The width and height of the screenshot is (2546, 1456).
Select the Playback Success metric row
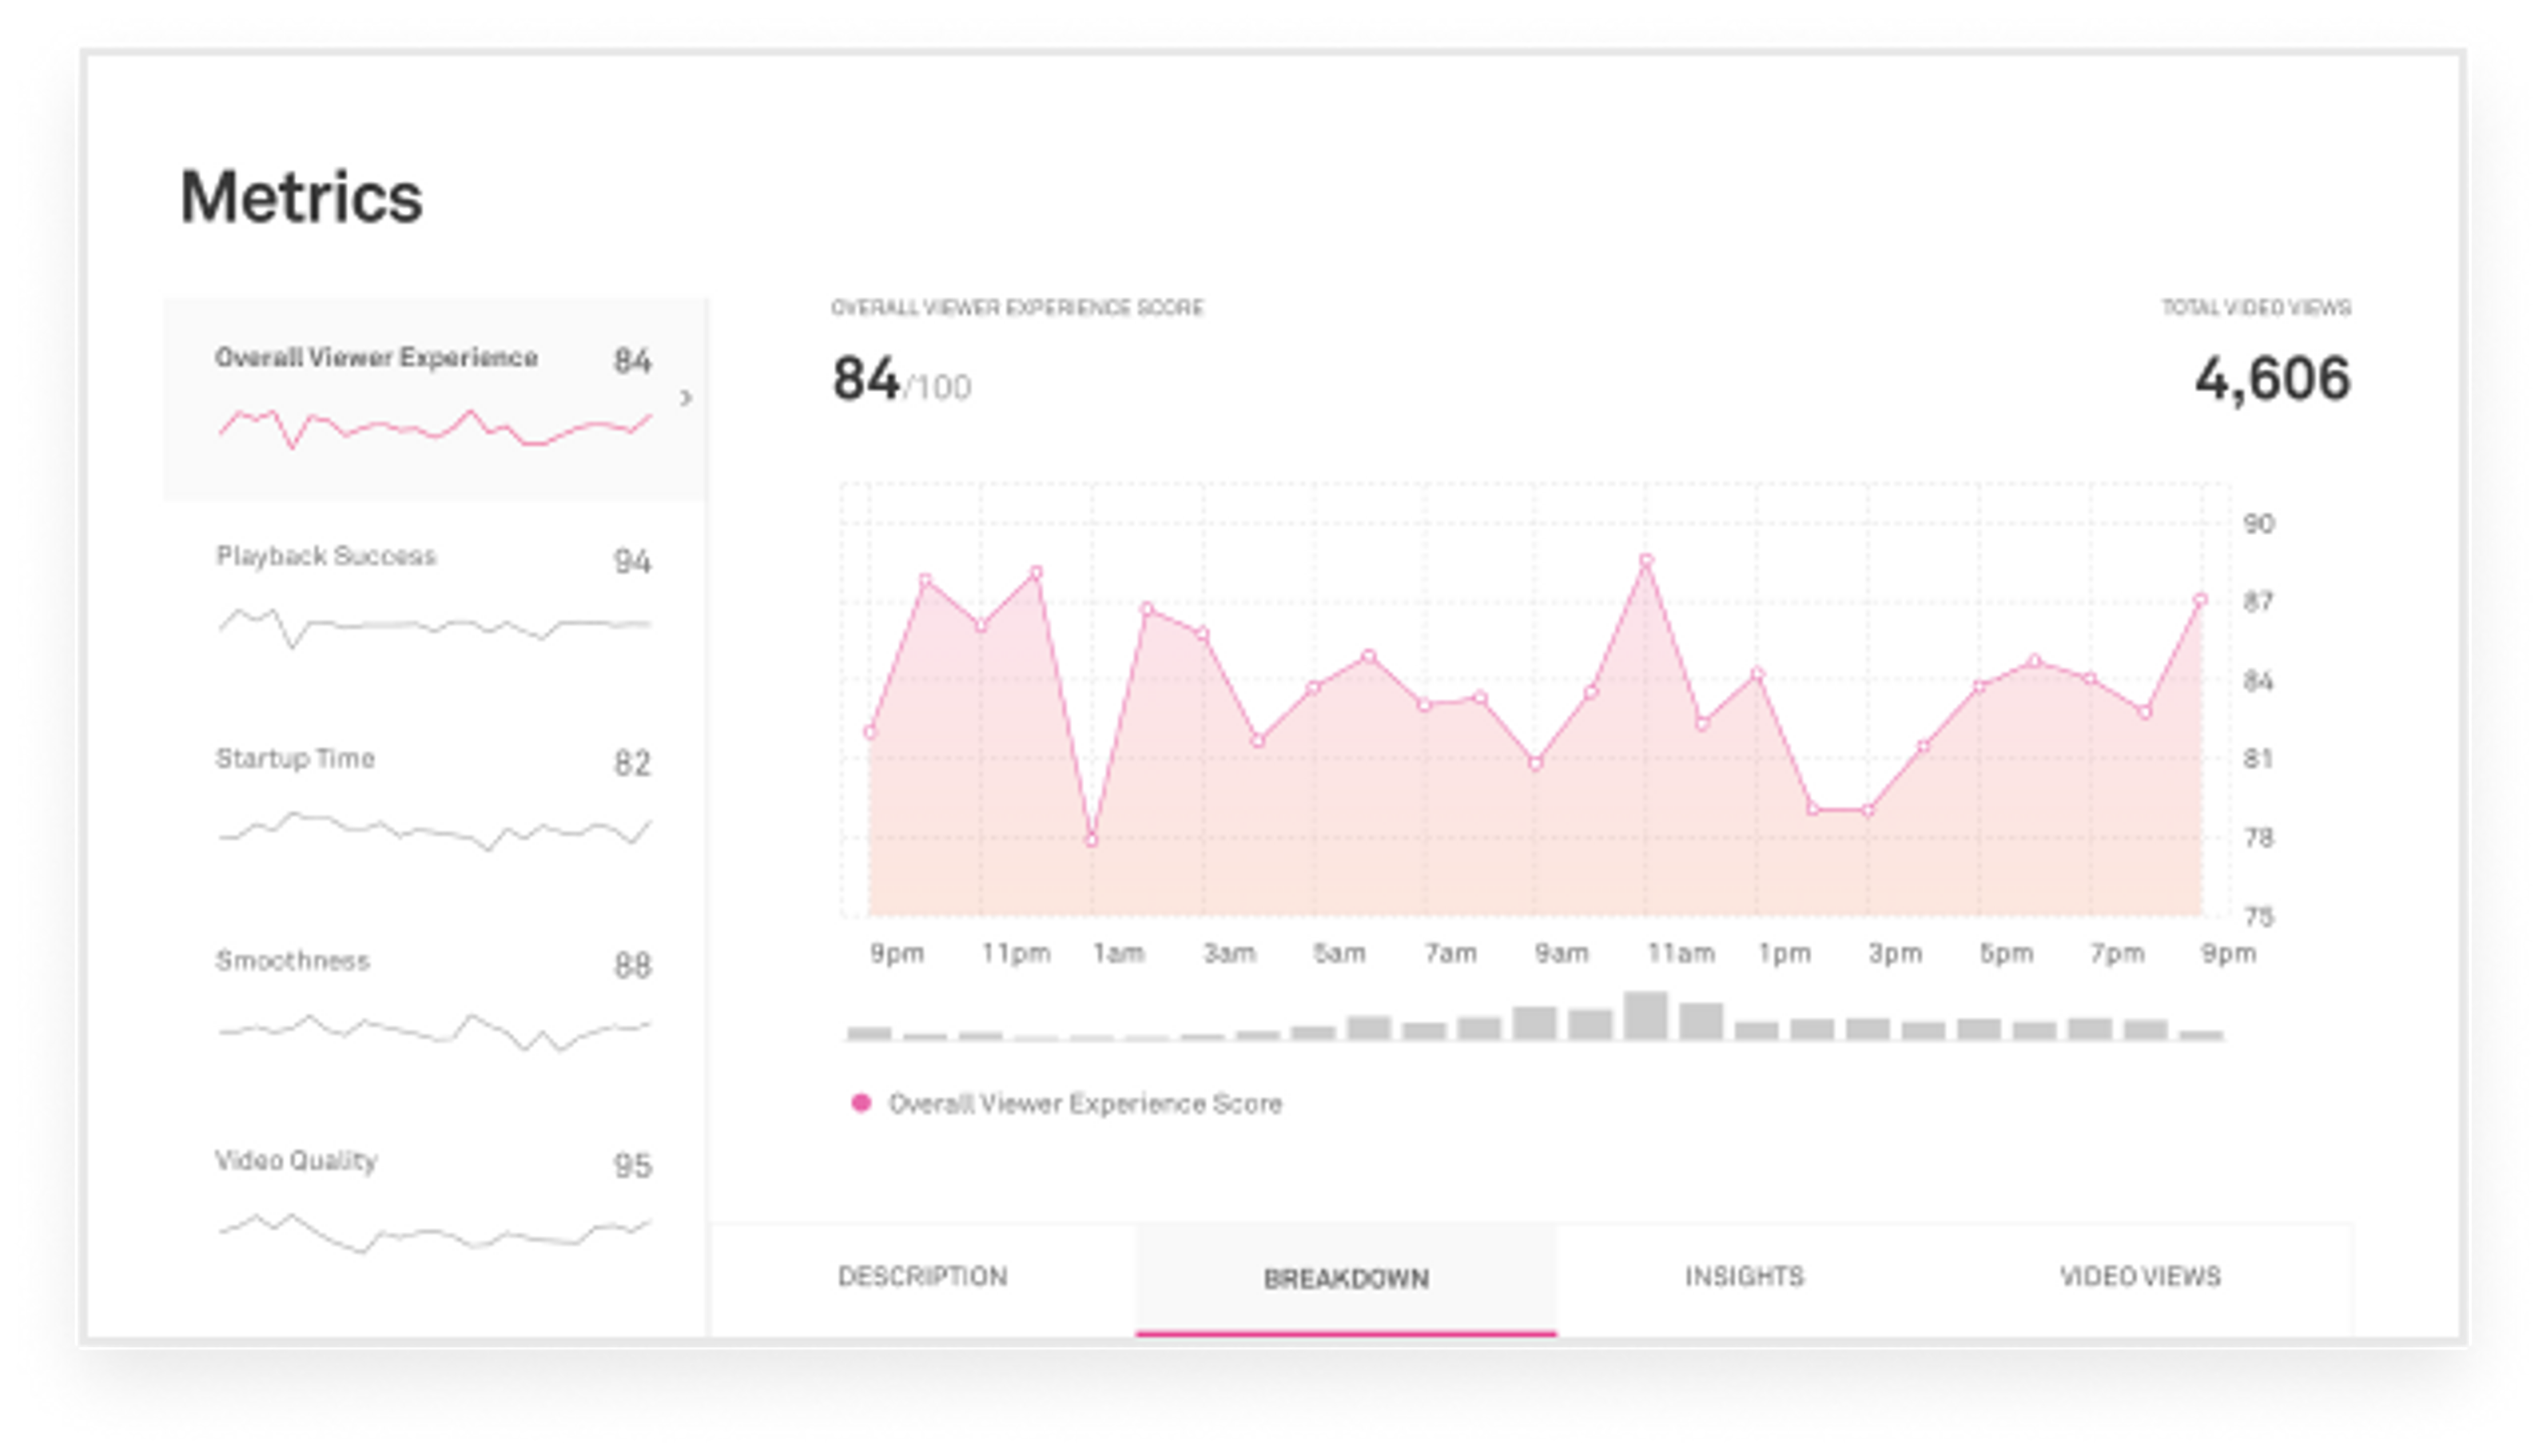coord(326,556)
